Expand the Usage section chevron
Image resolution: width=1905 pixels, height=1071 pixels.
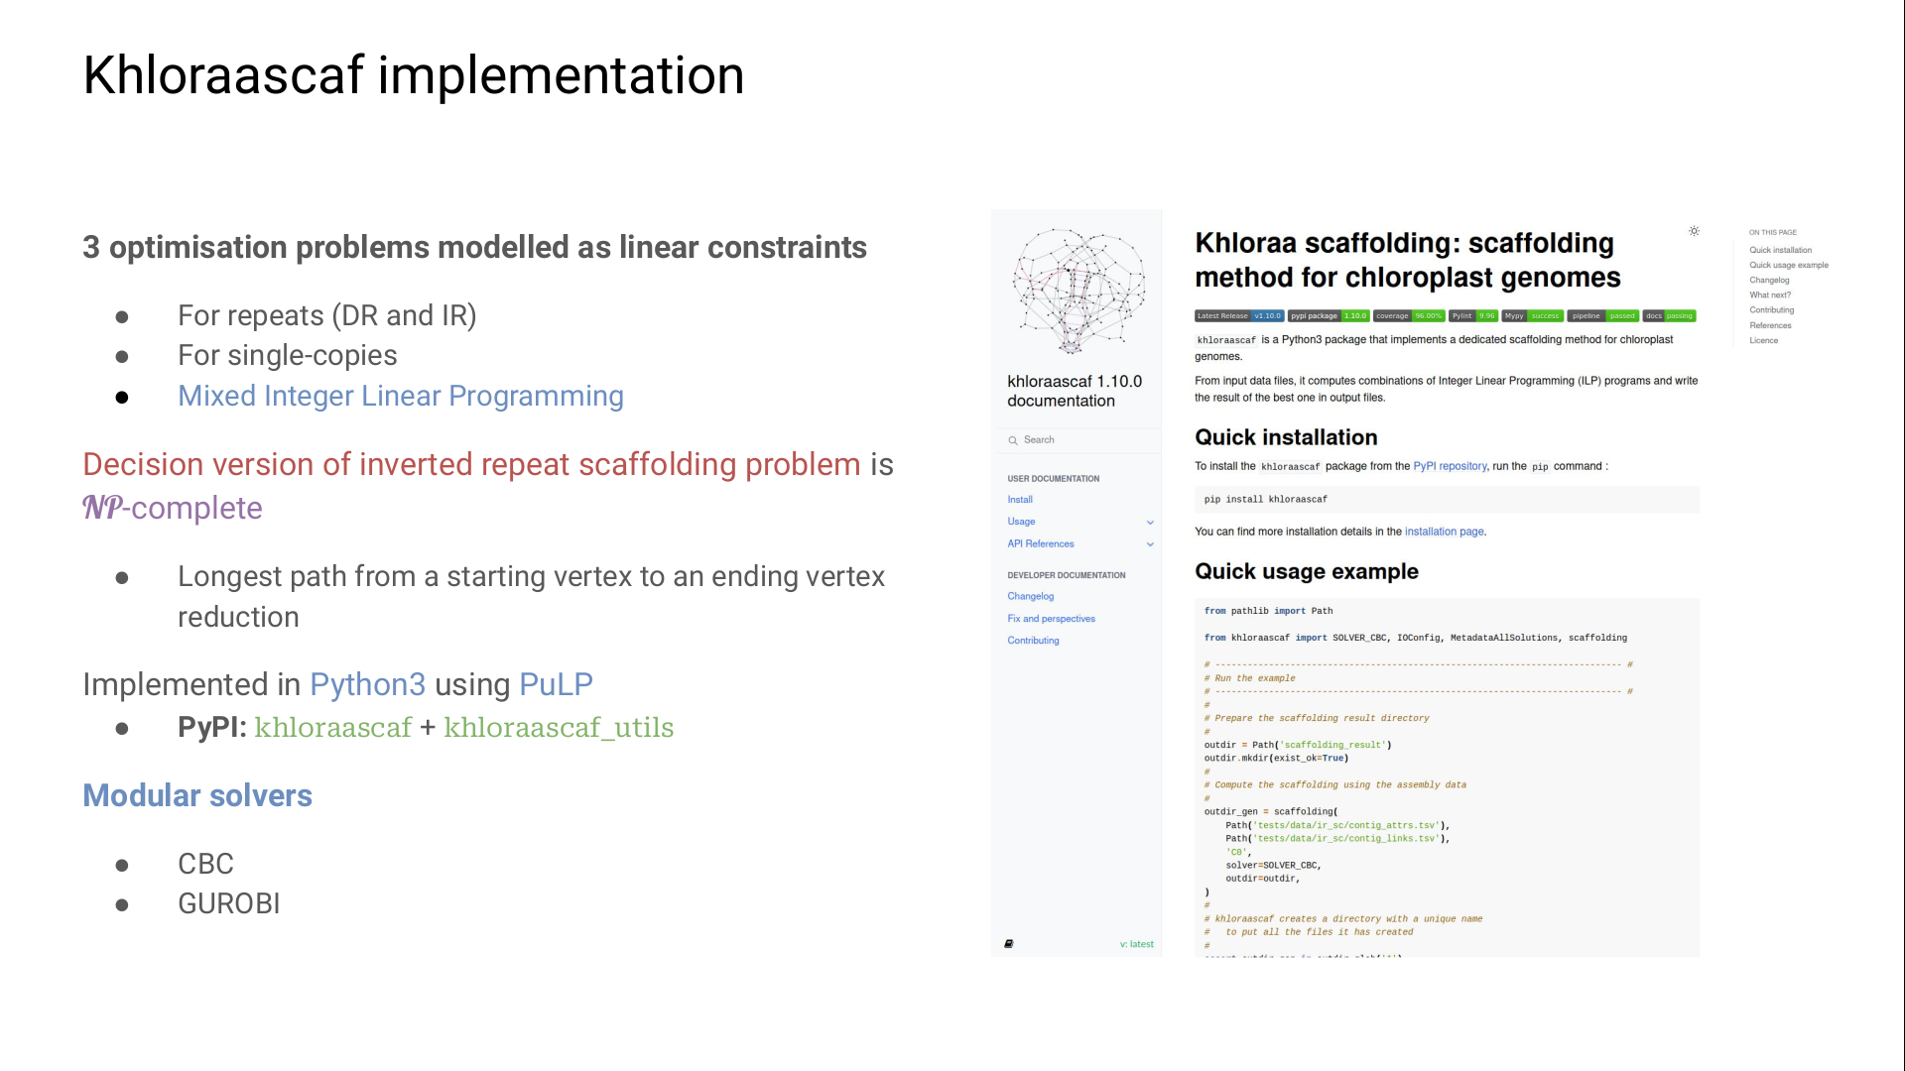pyautogui.click(x=1150, y=522)
